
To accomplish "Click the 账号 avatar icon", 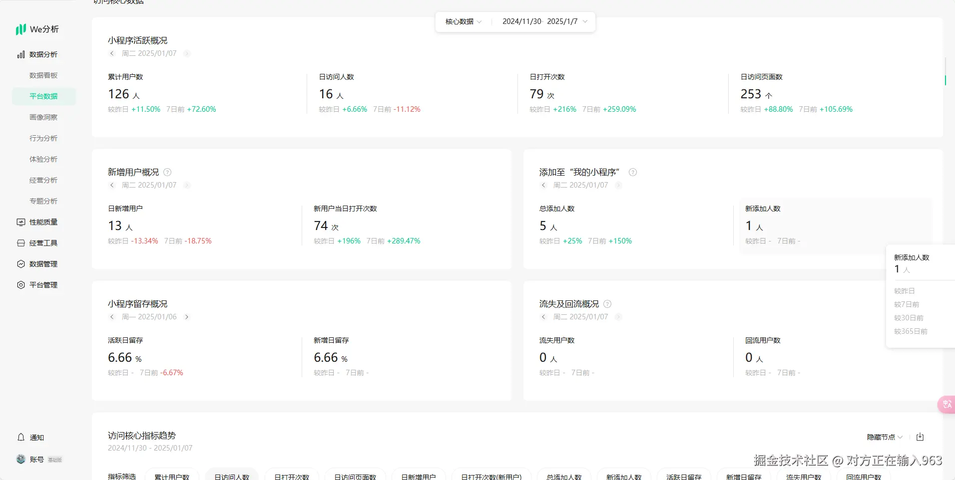I will [x=21, y=459].
